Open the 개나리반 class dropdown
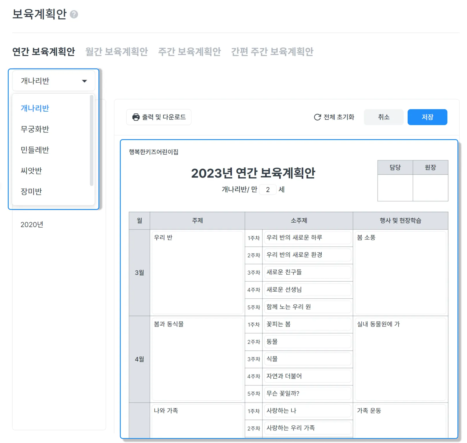This screenshot has width=467, height=443. [54, 81]
